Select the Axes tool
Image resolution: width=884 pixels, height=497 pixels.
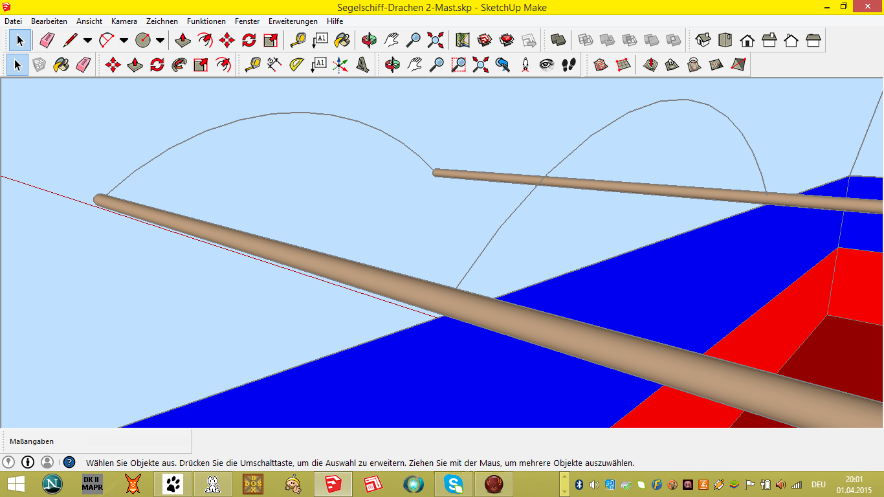(340, 65)
